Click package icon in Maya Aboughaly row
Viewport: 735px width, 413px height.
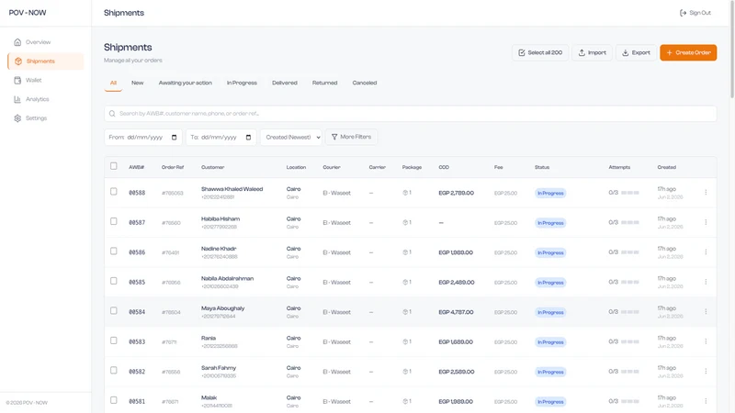pos(405,312)
